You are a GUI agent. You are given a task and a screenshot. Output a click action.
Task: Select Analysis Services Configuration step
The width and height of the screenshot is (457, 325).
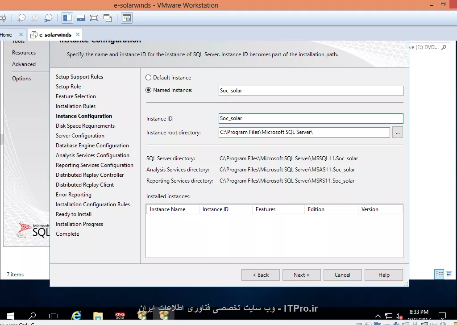tap(92, 155)
